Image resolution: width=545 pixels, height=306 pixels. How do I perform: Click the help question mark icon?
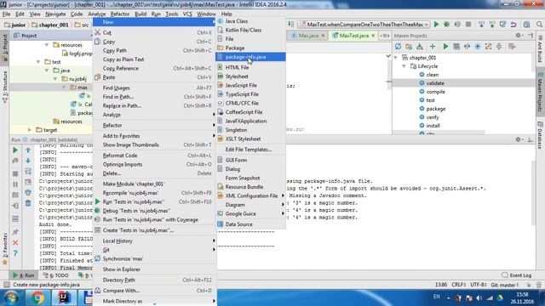pyautogui.click(x=15, y=253)
